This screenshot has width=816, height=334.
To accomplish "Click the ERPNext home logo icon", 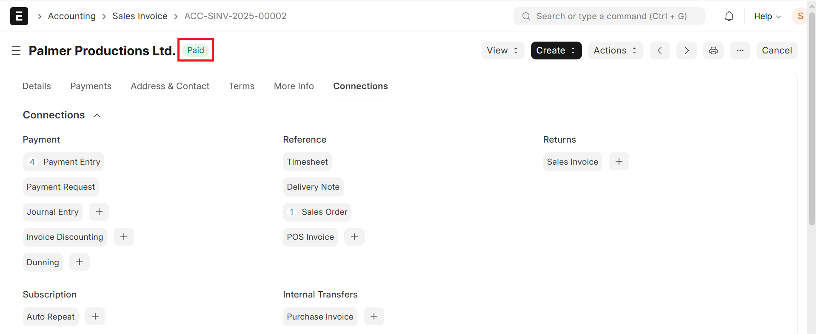I will 19,16.
